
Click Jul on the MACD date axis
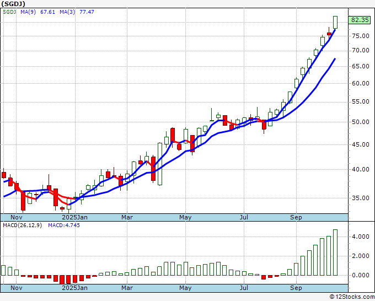pos(244,288)
